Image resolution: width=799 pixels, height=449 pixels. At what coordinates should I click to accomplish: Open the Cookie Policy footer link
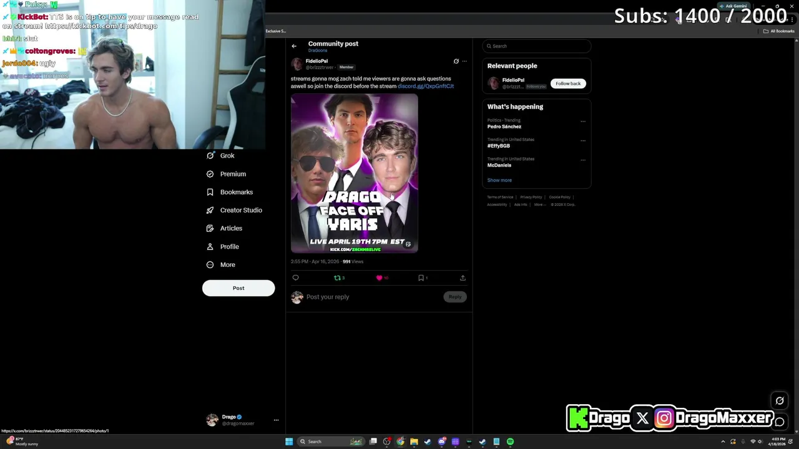tap(560, 197)
